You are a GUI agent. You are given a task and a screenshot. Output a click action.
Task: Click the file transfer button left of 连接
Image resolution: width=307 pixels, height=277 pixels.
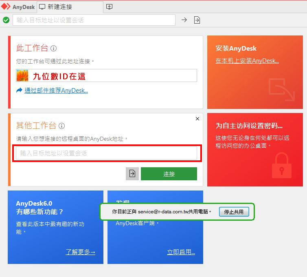pos(132,174)
